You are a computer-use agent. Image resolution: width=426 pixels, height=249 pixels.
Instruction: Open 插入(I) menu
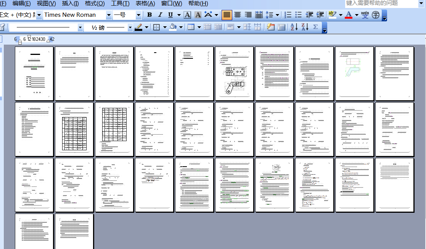[71, 3]
